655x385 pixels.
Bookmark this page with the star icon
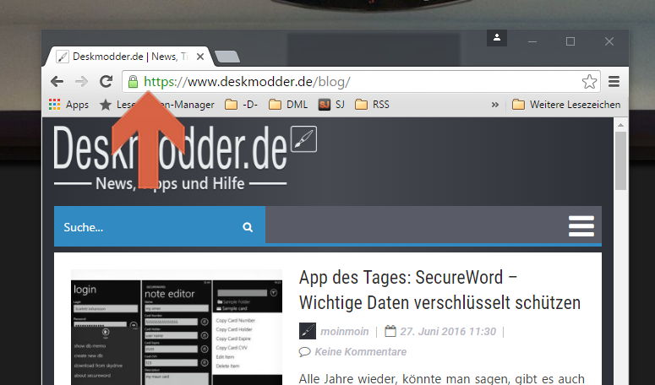pyautogui.click(x=589, y=81)
